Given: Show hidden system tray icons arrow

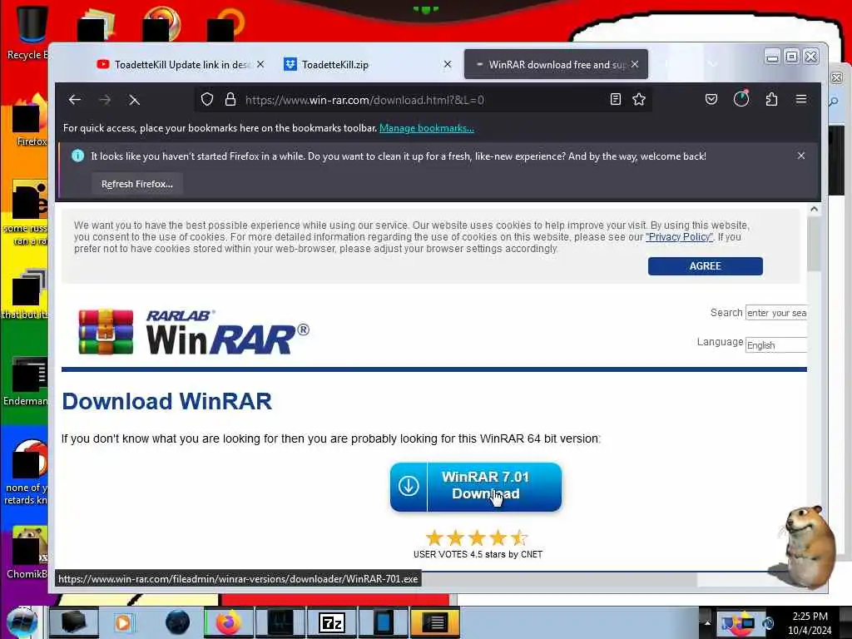Looking at the screenshot, I should point(707,622).
